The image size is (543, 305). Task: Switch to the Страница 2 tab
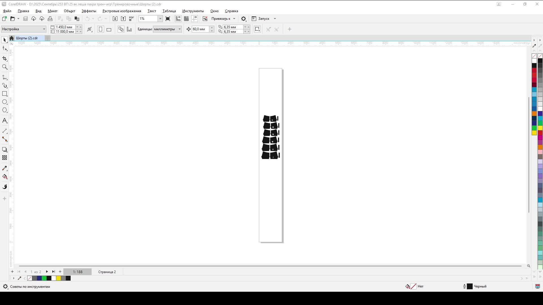click(107, 272)
